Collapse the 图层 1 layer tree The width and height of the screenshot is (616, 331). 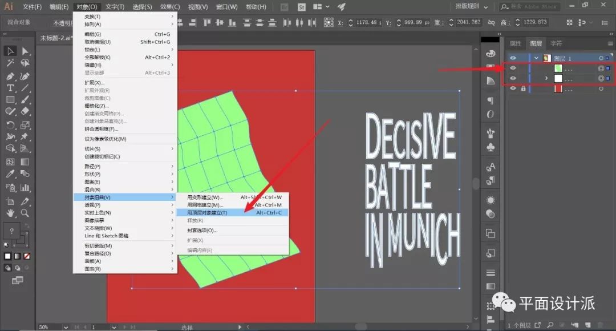536,58
